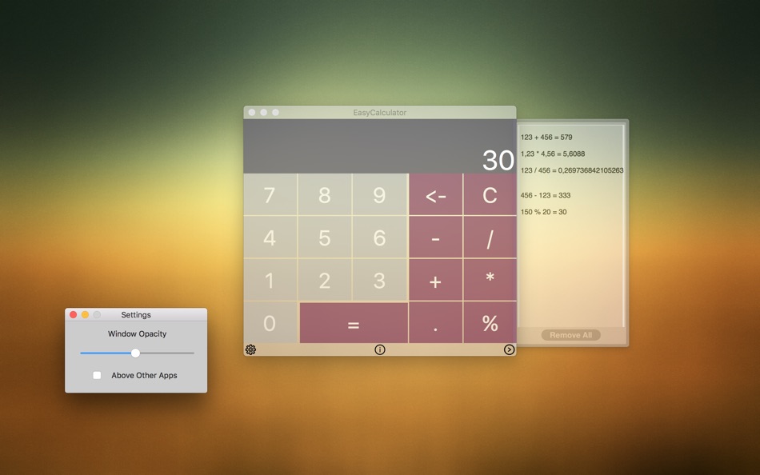Viewport: 760px width, 475px height.
Task: Click the EasyCalculator title bar
Action: (x=380, y=112)
